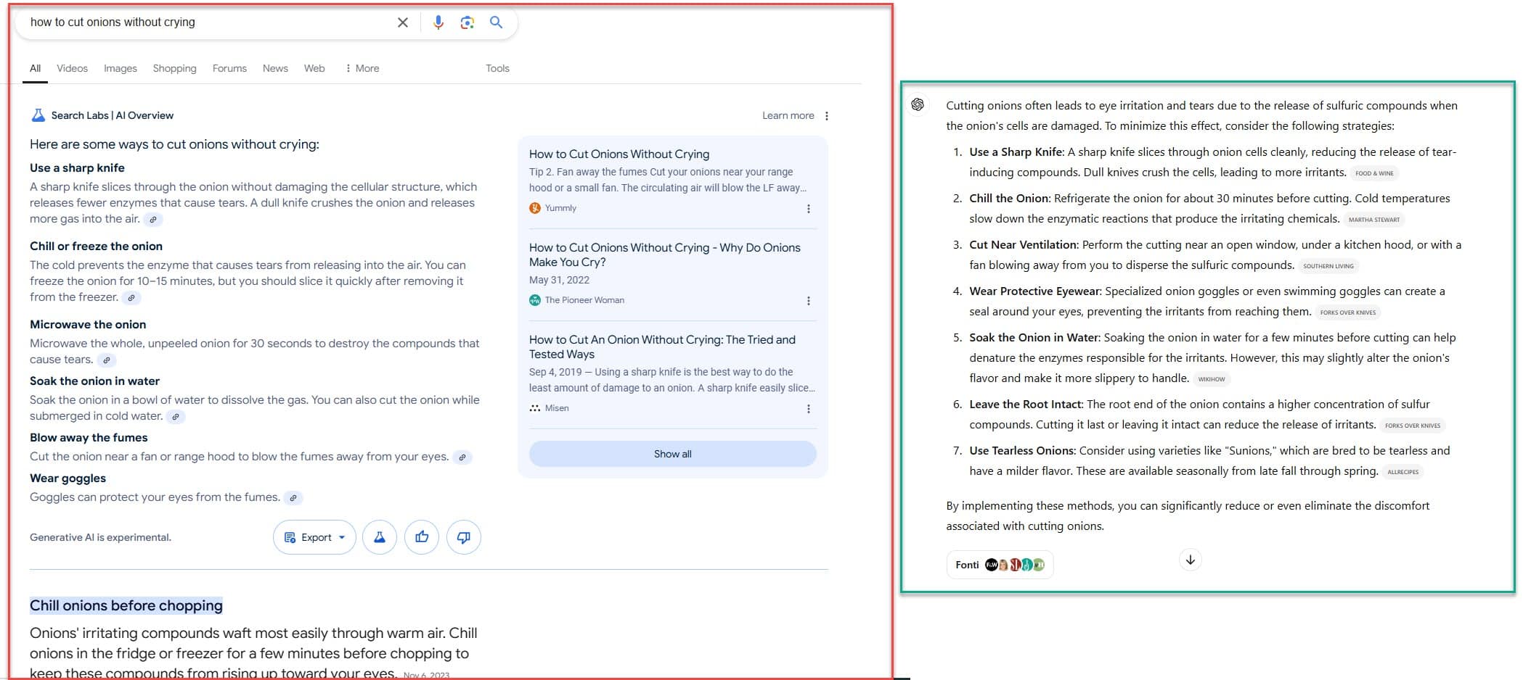Click 'Soak the onion in water' heading
Viewport: 1531px width, 680px height.
tap(94, 381)
